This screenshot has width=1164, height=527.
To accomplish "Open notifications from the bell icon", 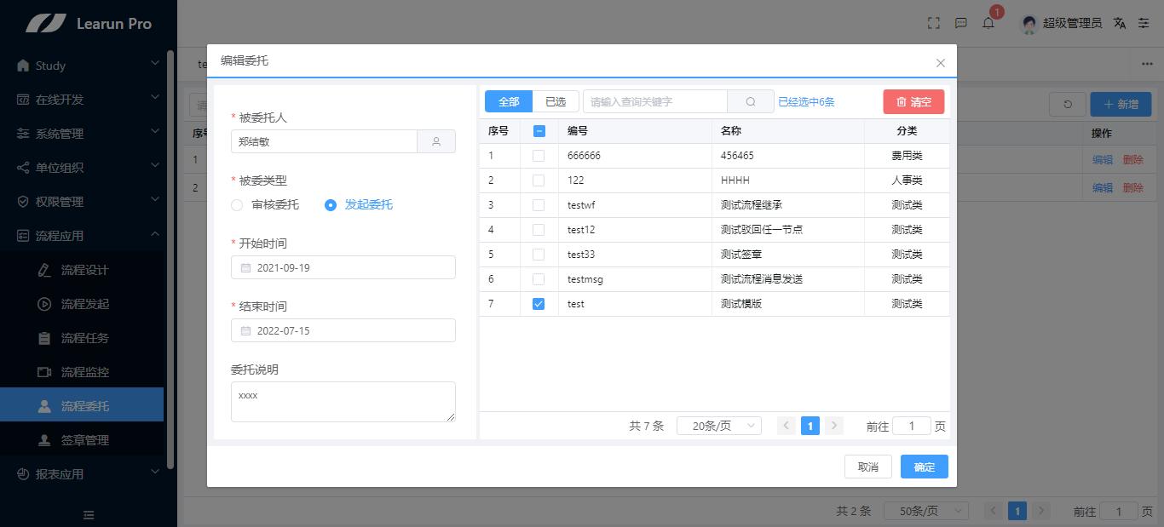I will [988, 23].
